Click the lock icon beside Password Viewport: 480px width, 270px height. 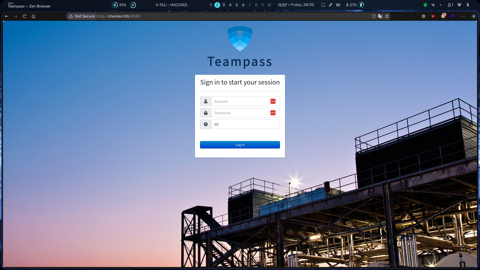click(206, 113)
